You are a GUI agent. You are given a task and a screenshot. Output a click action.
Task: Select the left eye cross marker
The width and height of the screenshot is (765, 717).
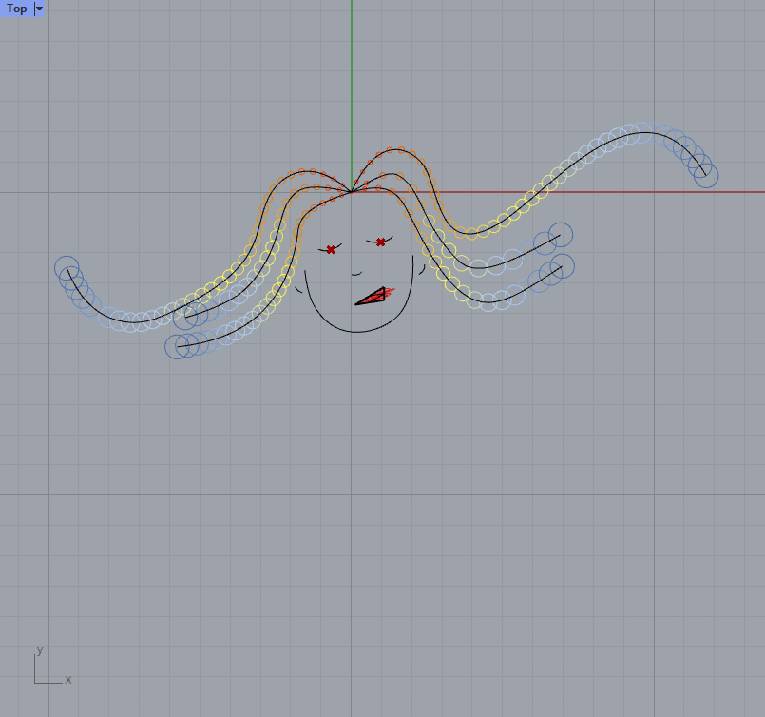[331, 250]
